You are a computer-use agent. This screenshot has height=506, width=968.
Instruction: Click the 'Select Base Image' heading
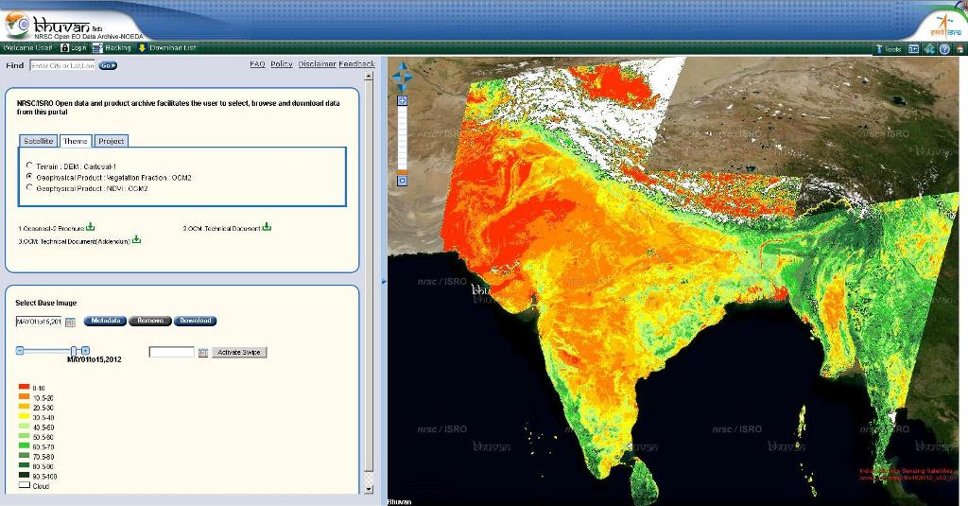[45, 304]
